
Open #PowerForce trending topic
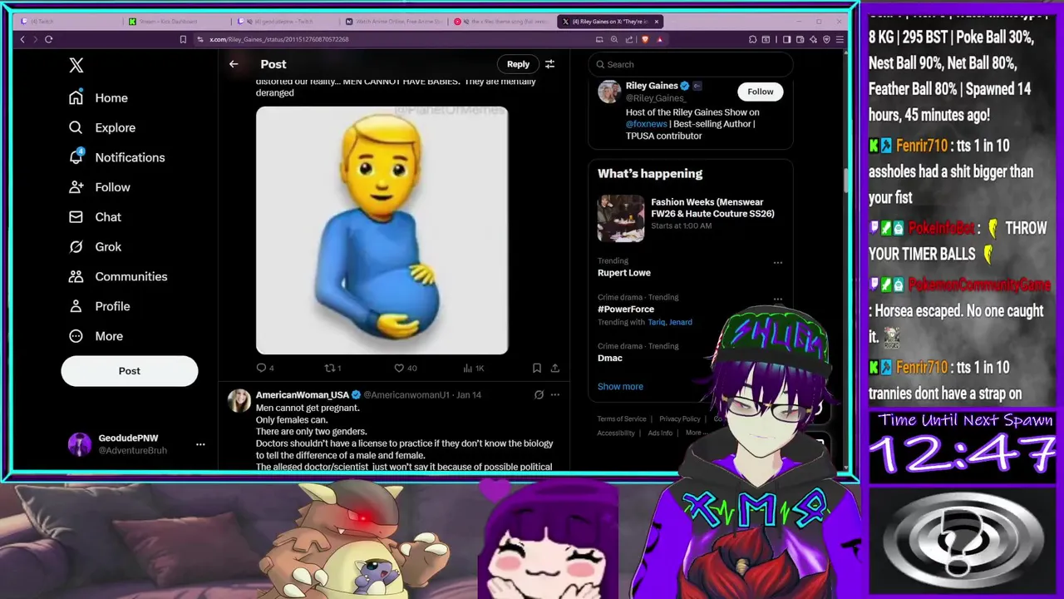click(626, 309)
